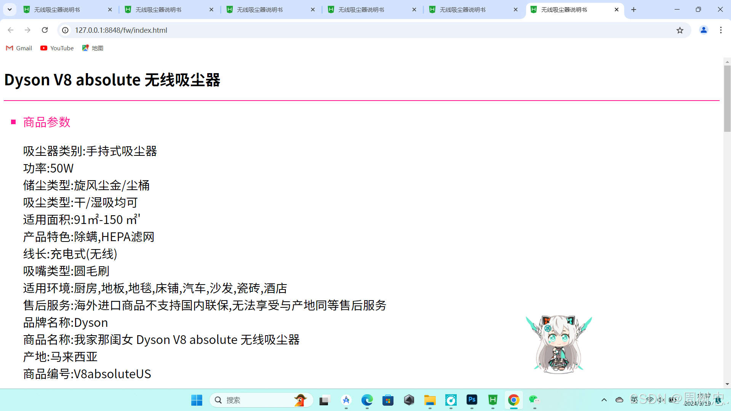
Task: Open the Gmail bookmark
Action: 19,48
